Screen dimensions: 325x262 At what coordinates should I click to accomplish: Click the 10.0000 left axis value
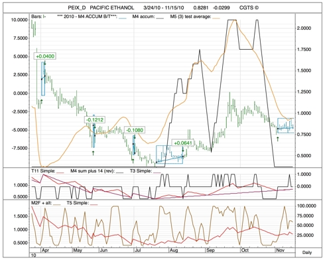19,20
